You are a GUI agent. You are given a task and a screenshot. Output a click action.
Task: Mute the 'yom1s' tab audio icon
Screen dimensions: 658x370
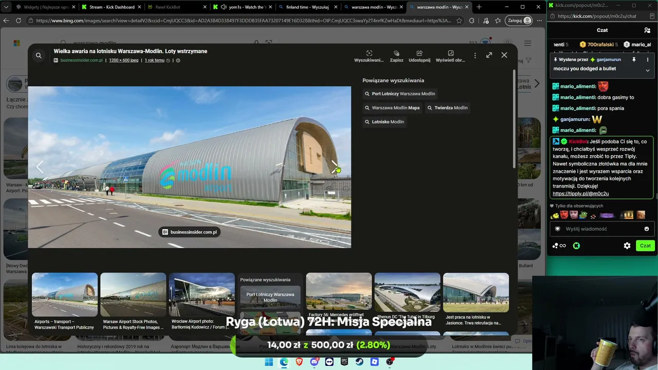point(224,7)
